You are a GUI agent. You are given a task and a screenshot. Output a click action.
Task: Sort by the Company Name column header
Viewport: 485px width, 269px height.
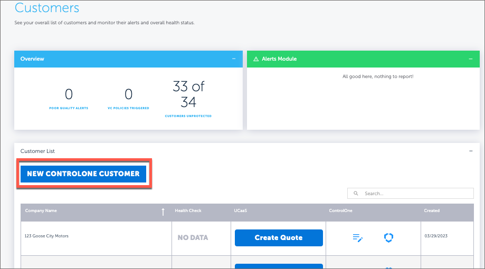[41, 211]
